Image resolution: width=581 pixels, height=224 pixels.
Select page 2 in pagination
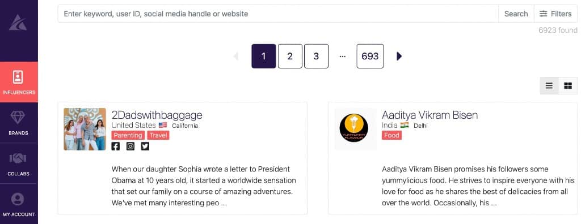290,56
